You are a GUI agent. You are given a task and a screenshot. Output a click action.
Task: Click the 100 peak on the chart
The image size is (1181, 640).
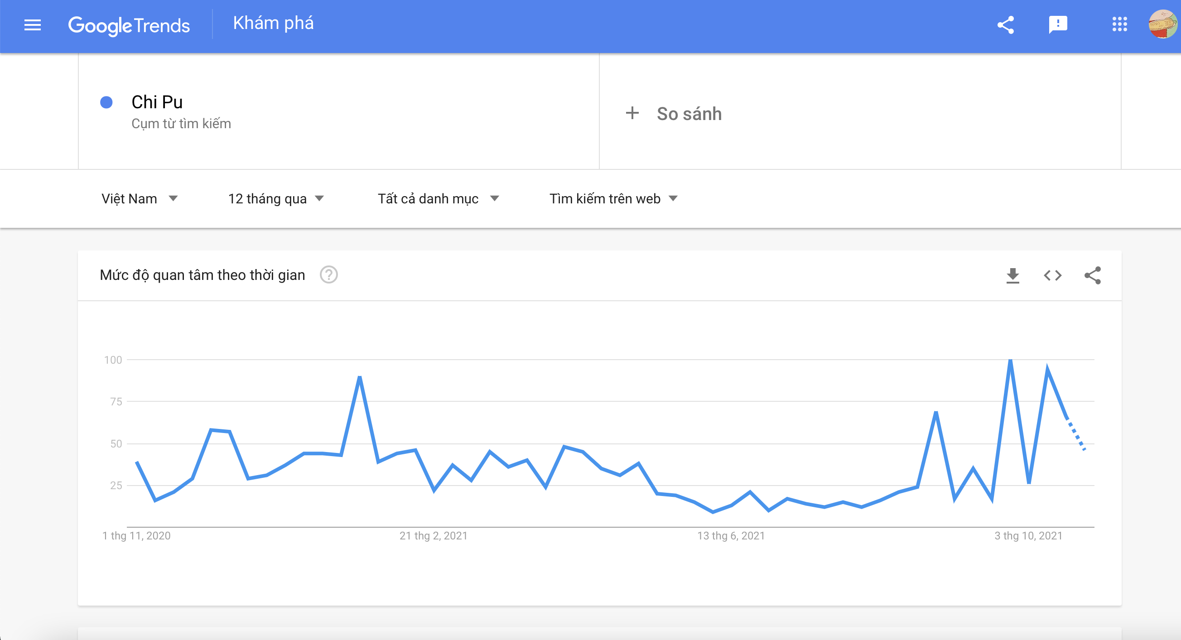[1011, 361]
